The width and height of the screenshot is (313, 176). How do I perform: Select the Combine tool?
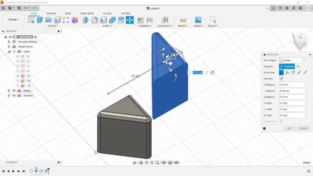112,20
